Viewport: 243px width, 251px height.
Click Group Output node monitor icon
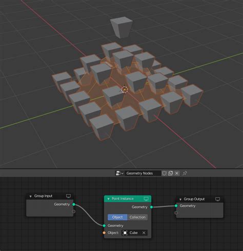217,199
